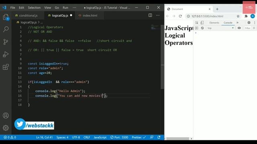The image size is (257, 144).
Task: Change indentation via Spaces: 4
Action: pos(63,137)
